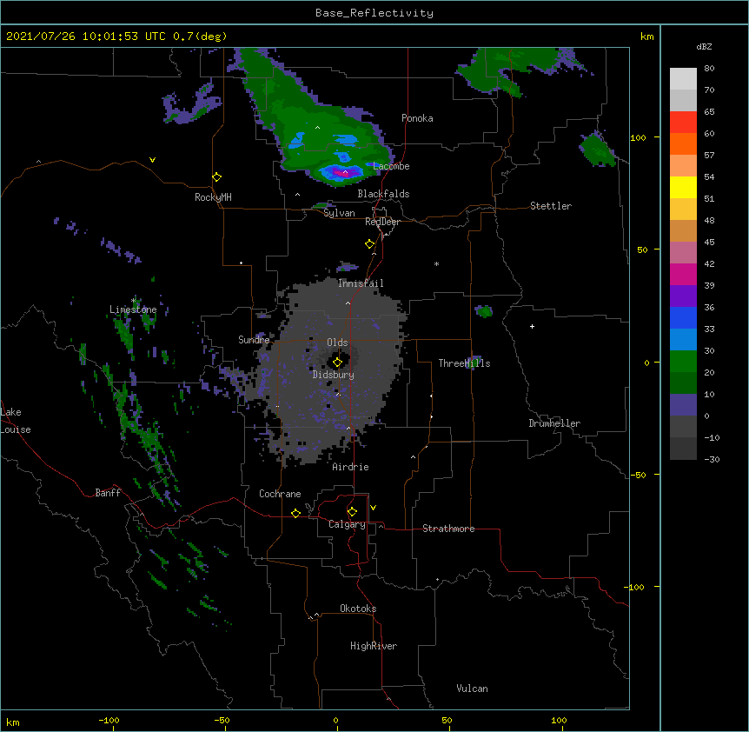
Task: Click the yellow v marker northwest of RockyMH
Action: pos(152,160)
